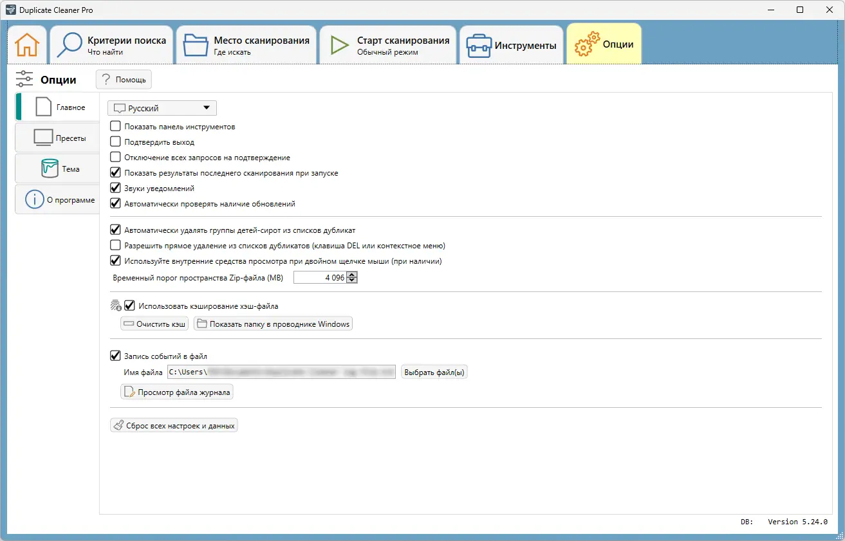
Task: Toggle Использовать кэширование хэш-файла checkbox
Action: click(x=129, y=306)
